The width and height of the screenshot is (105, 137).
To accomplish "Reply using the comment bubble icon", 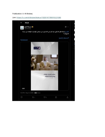I will (22, 97).
